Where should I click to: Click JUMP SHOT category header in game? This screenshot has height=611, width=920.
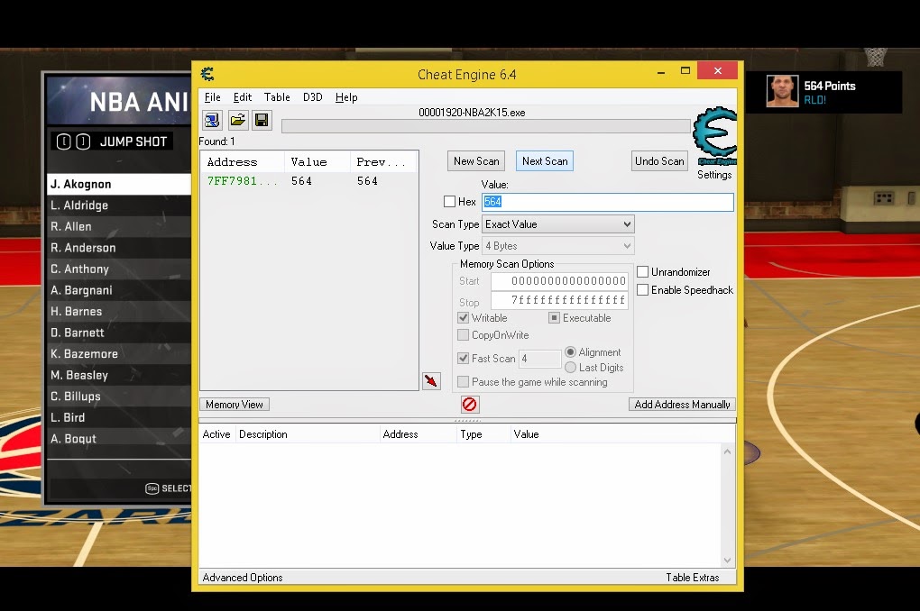112,141
